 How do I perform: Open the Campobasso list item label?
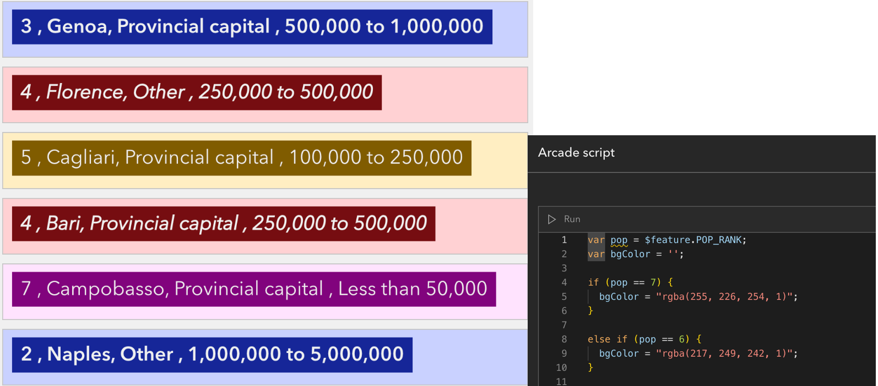(253, 289)
